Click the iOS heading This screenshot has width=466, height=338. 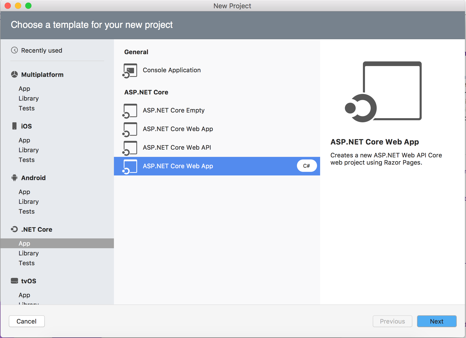pyautogui.click(x=26, y=126)
